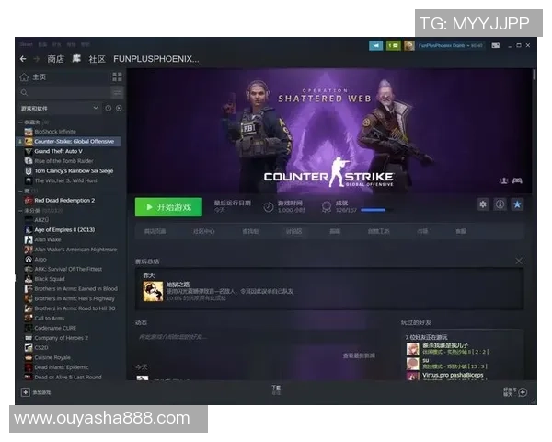Open the 库 library tab
This screenshot has width=552, height=442.
76,59
